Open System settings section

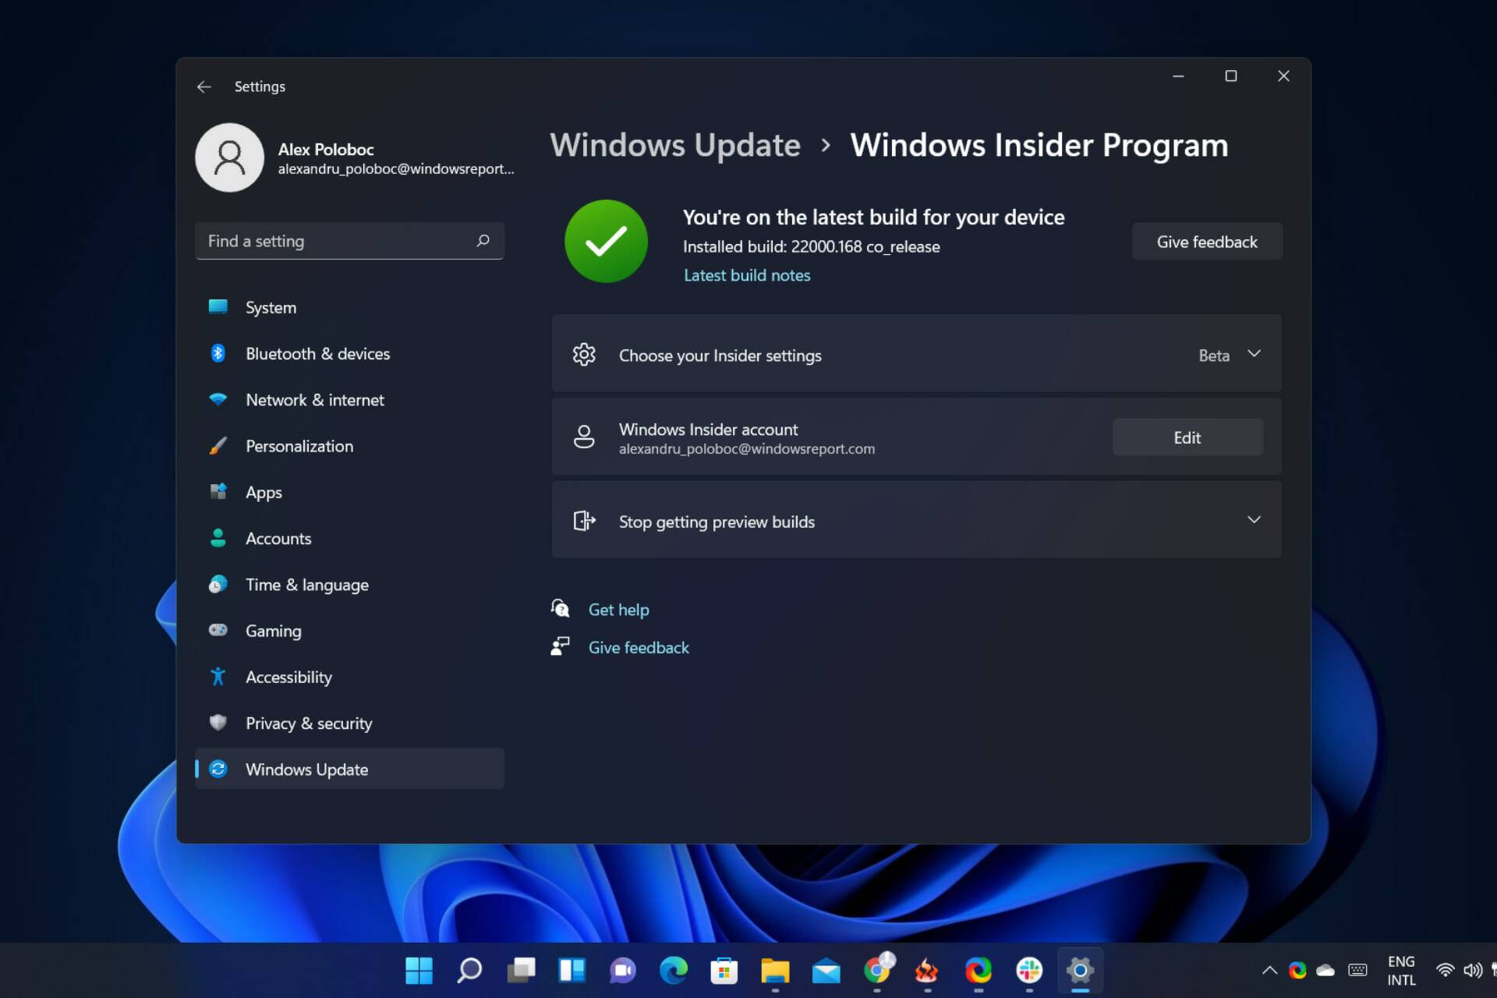pos(270,307)
